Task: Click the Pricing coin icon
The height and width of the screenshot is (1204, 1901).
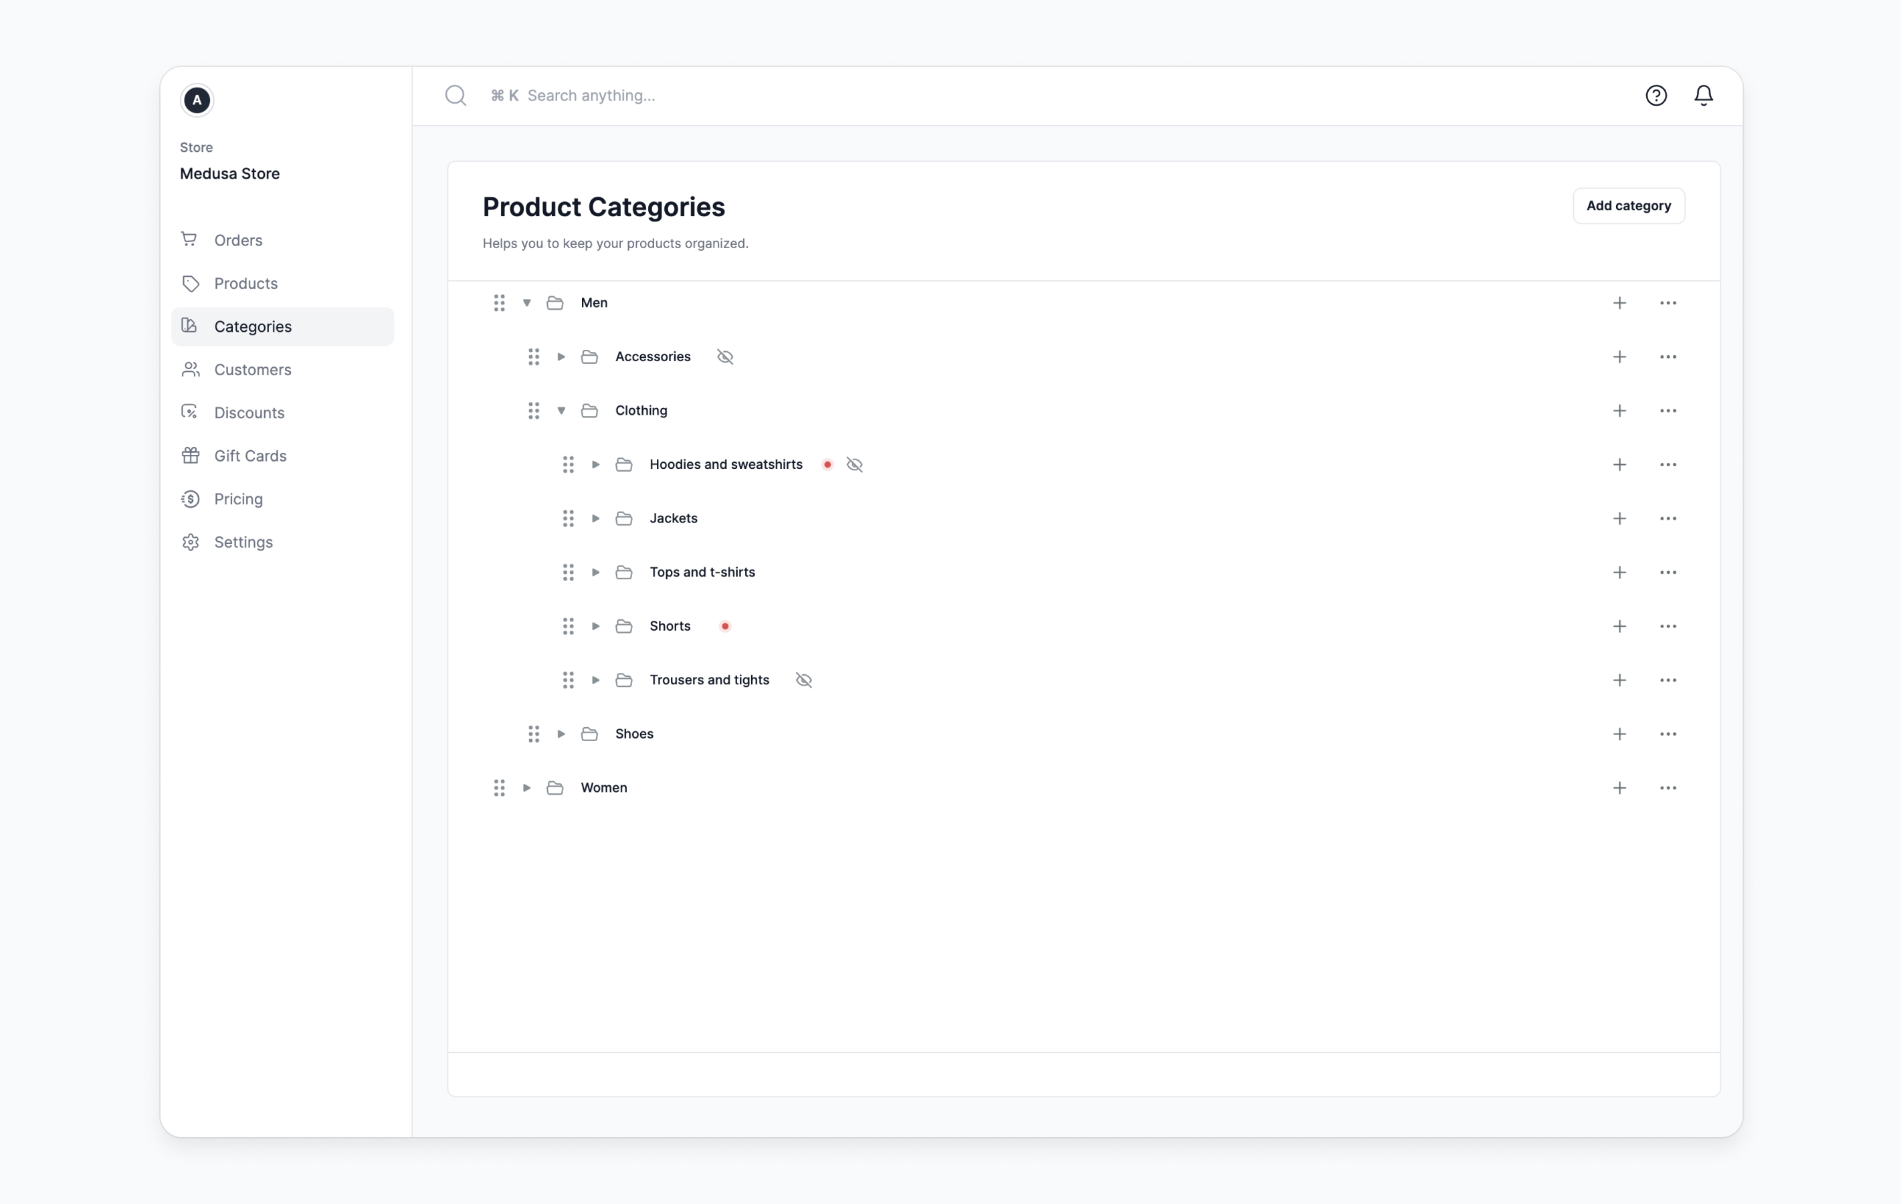Action: pyautogui.click(x=190, y=498)
